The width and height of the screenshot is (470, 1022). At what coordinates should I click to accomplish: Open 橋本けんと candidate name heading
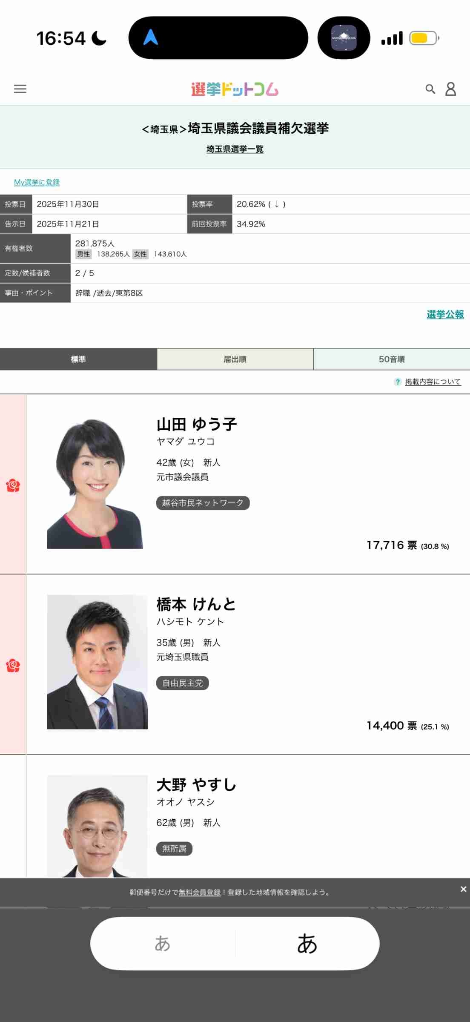[196, 604]
